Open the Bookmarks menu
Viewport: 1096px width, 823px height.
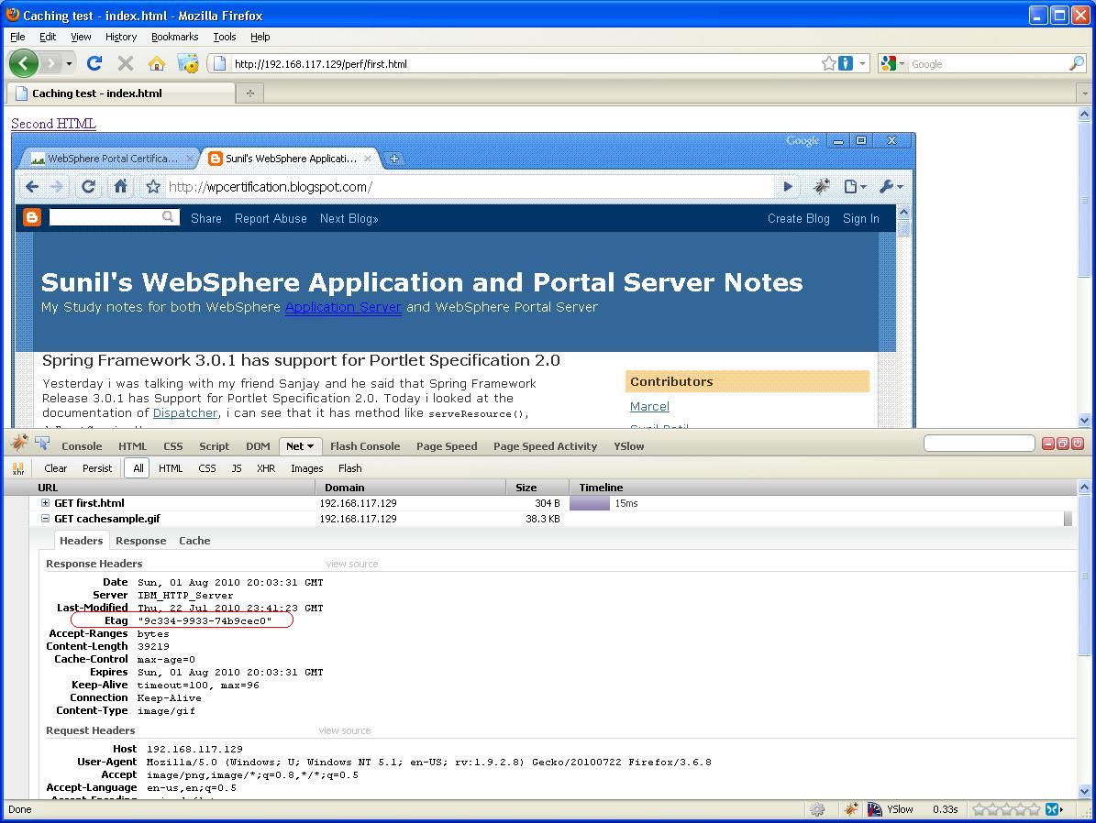point(175,37)
